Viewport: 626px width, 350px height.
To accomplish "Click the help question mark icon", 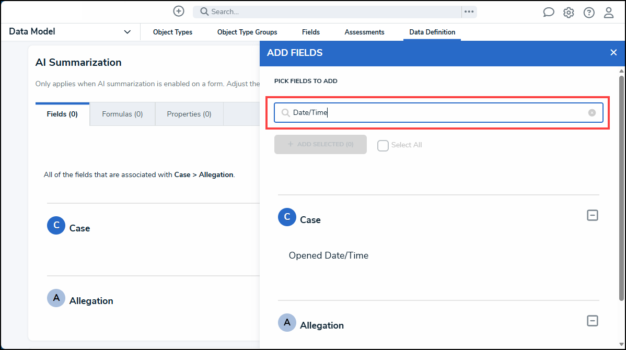I will click(x=589, y=13).
